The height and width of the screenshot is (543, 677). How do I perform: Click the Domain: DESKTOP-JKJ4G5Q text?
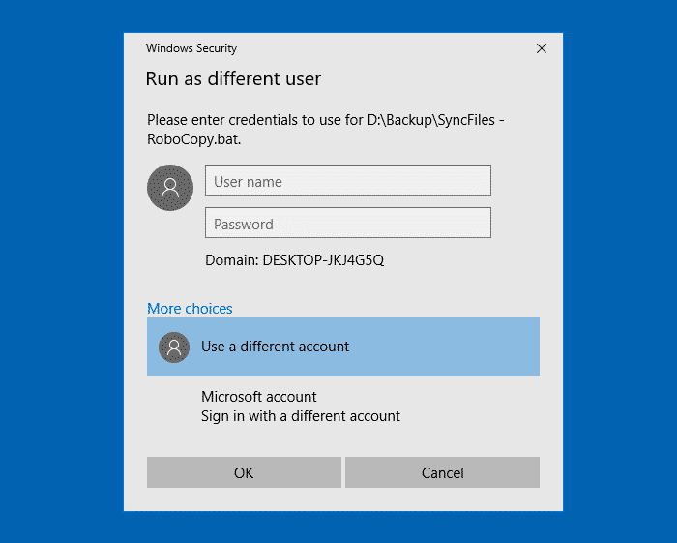tap(294, 260)
